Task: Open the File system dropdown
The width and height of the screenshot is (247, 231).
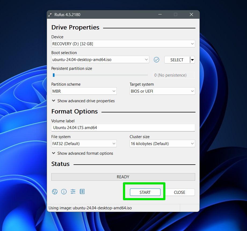Action: [84, 143]
